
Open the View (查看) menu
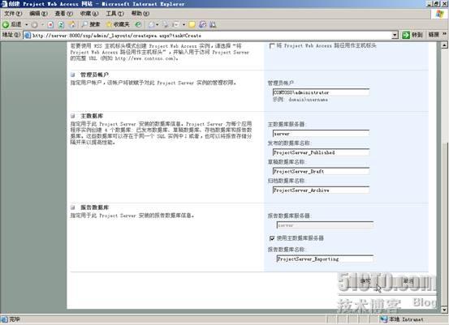(63, 14)
